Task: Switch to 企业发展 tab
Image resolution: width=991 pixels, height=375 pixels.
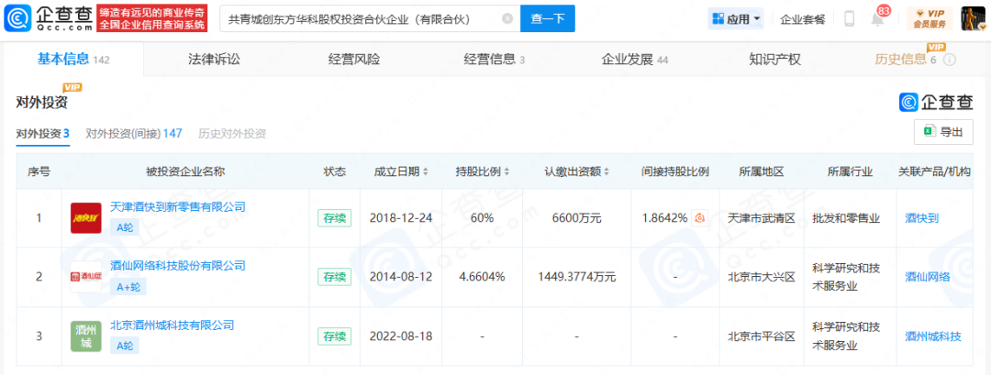Action: click(x=635, y=60)
